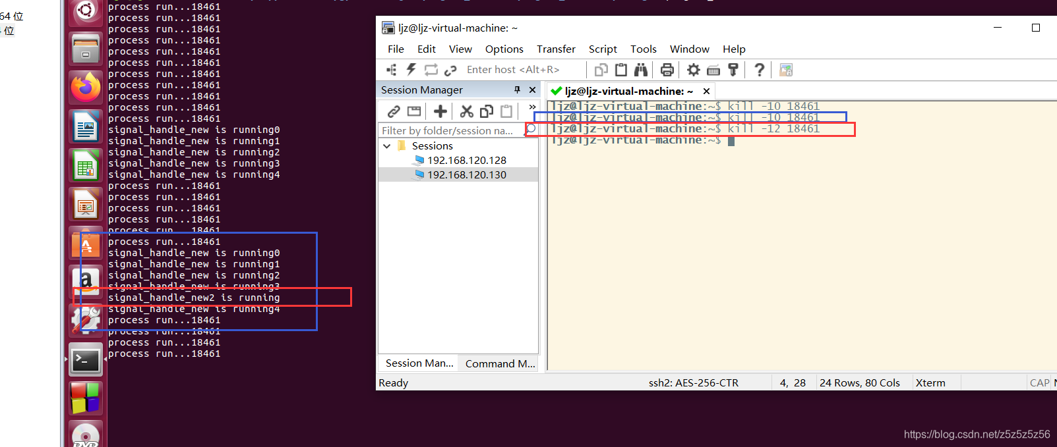Open Session Manager from SecureCRT toolbar
1057x447 pixels.
pos(392,70)
